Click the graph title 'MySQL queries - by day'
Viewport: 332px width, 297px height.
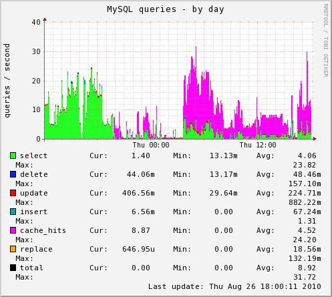click(x=166, y=9)
